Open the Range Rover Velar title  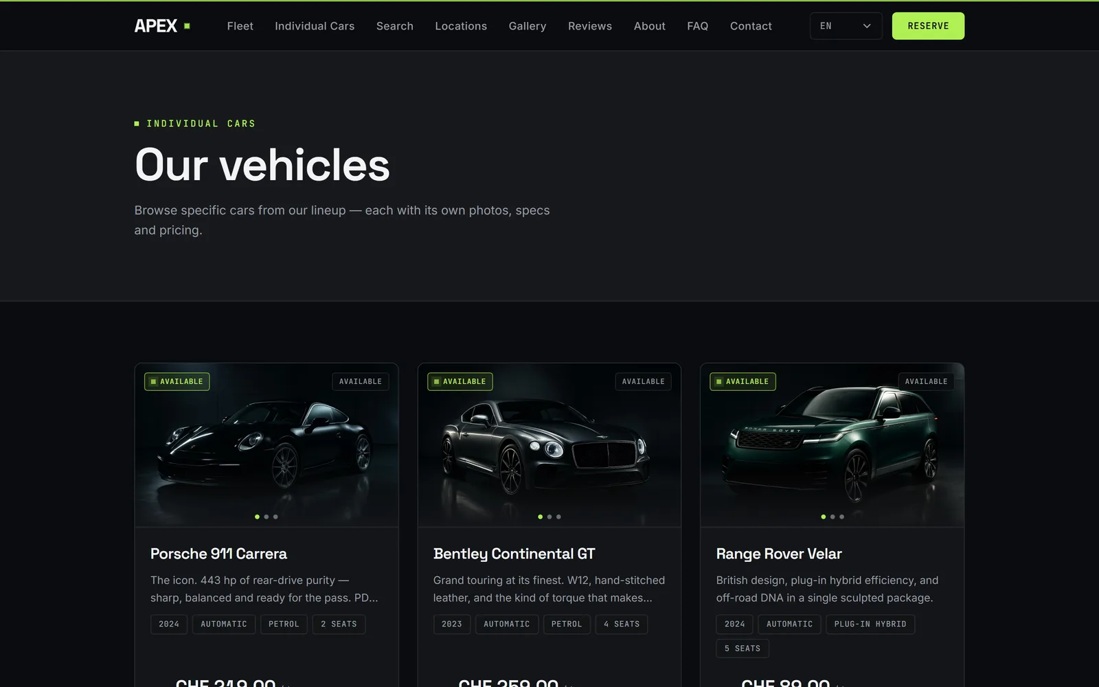779,554
